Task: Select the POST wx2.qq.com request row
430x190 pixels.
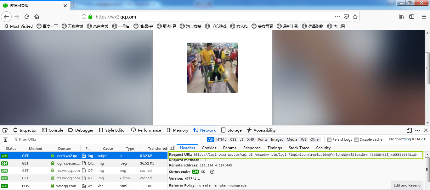Action: (84, 186)
